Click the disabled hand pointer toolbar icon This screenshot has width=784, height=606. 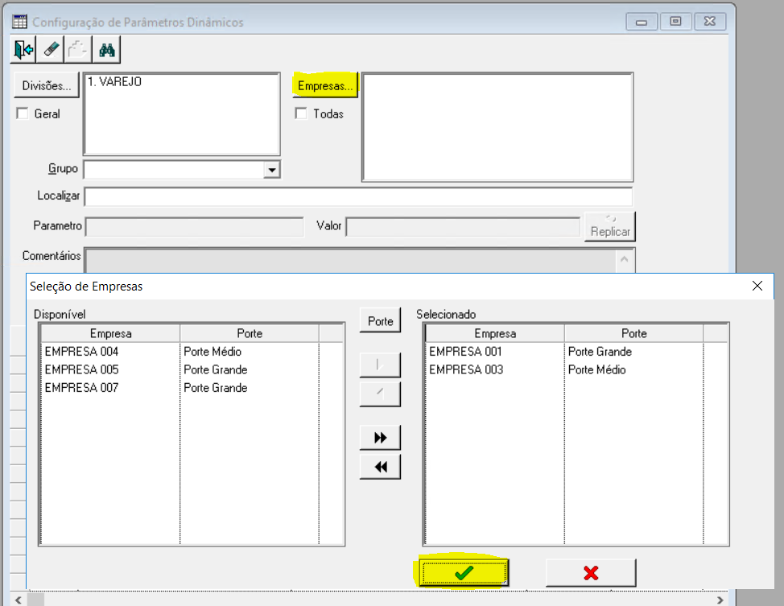pos(78,50)
